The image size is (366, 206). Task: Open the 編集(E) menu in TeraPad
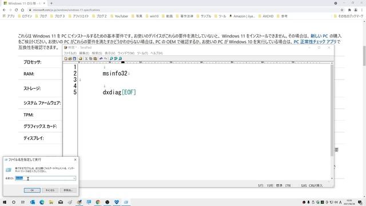pyautogui.click(x=84, y=53)
